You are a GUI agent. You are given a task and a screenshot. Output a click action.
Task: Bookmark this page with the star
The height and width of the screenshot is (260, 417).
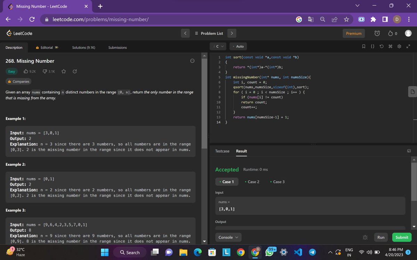[346, 20]
